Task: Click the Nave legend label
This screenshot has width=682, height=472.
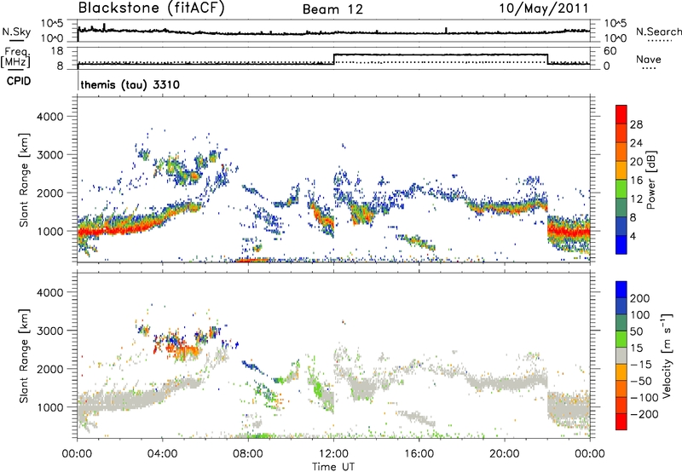Action: 649,60
